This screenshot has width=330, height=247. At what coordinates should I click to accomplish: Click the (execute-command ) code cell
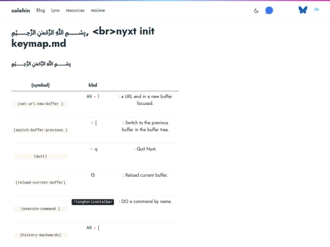pos(40,209)
